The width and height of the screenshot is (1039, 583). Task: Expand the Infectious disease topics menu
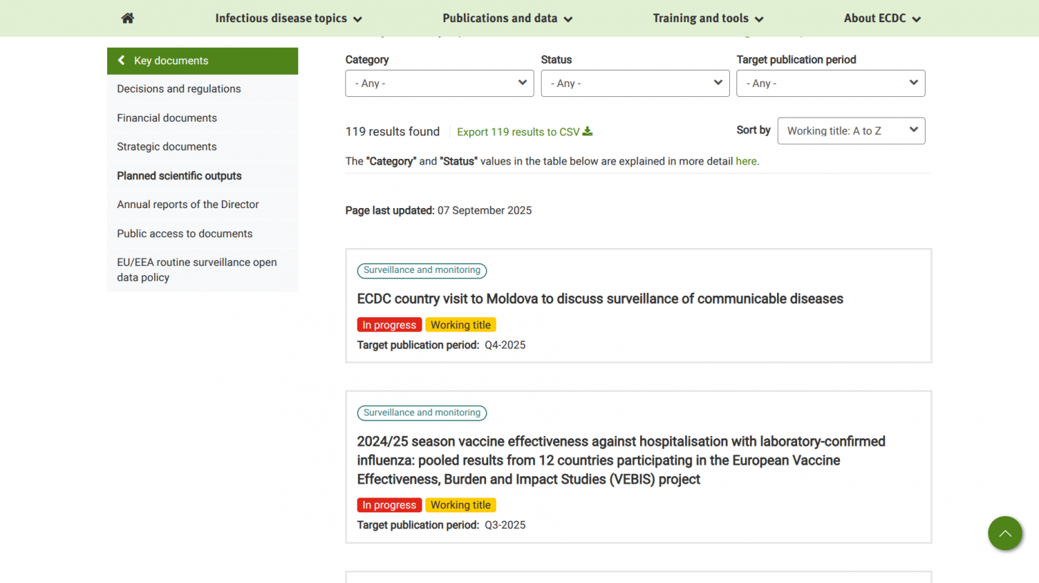[288, 19]
